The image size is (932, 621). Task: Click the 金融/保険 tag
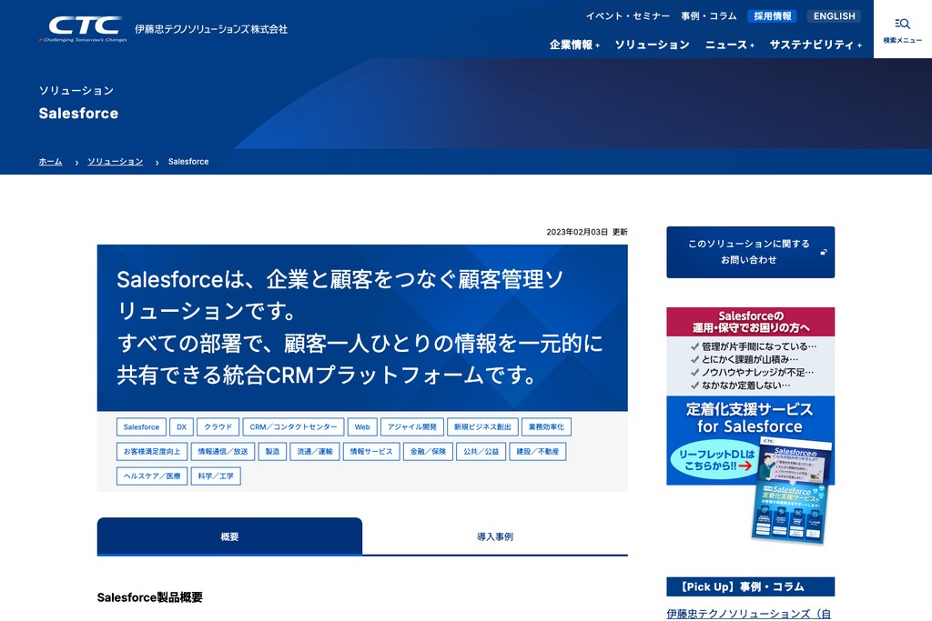(x=428, y=451)
